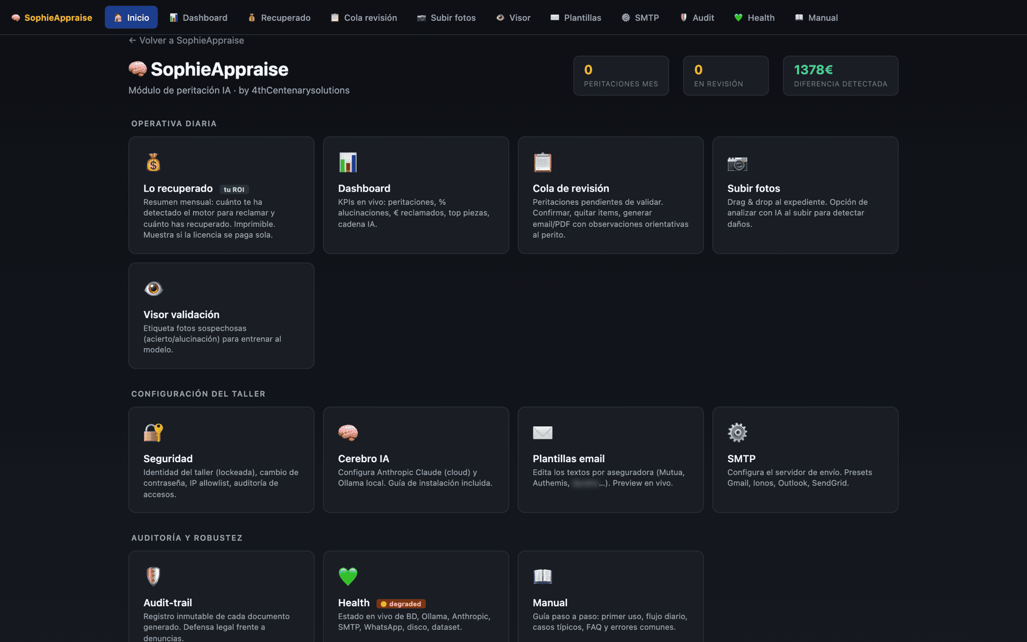Click green heart icon on Health card

coord(348,576)
